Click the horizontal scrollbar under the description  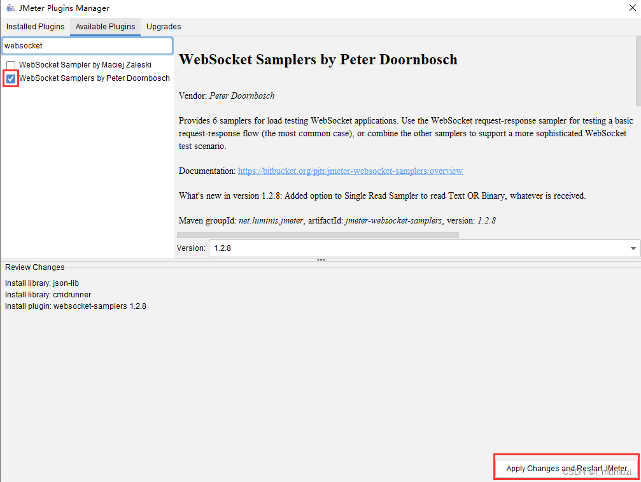[318, 235]
